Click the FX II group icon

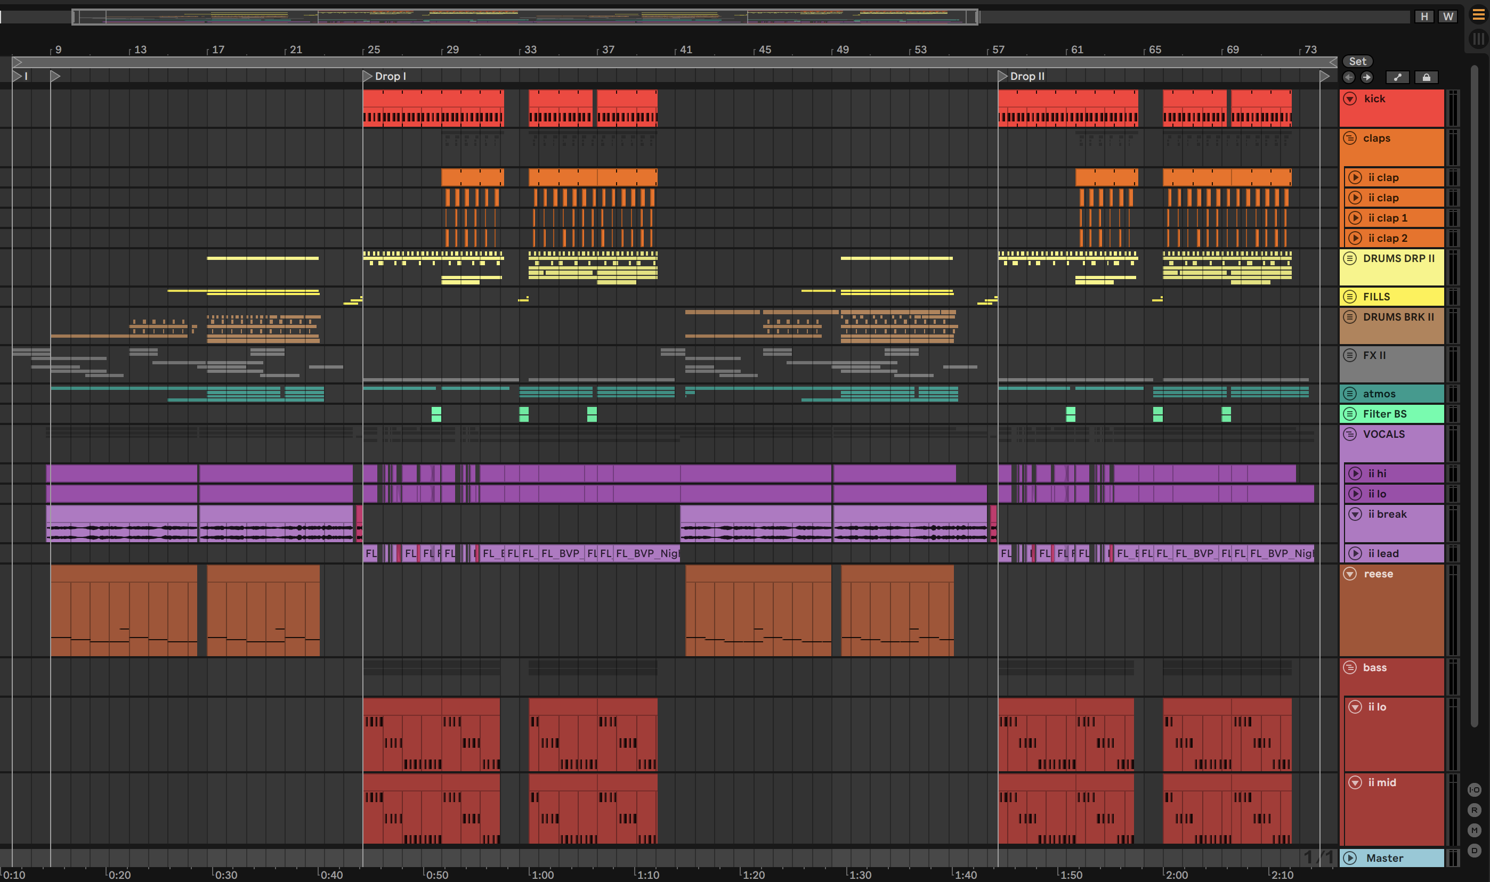(1350, 355)
